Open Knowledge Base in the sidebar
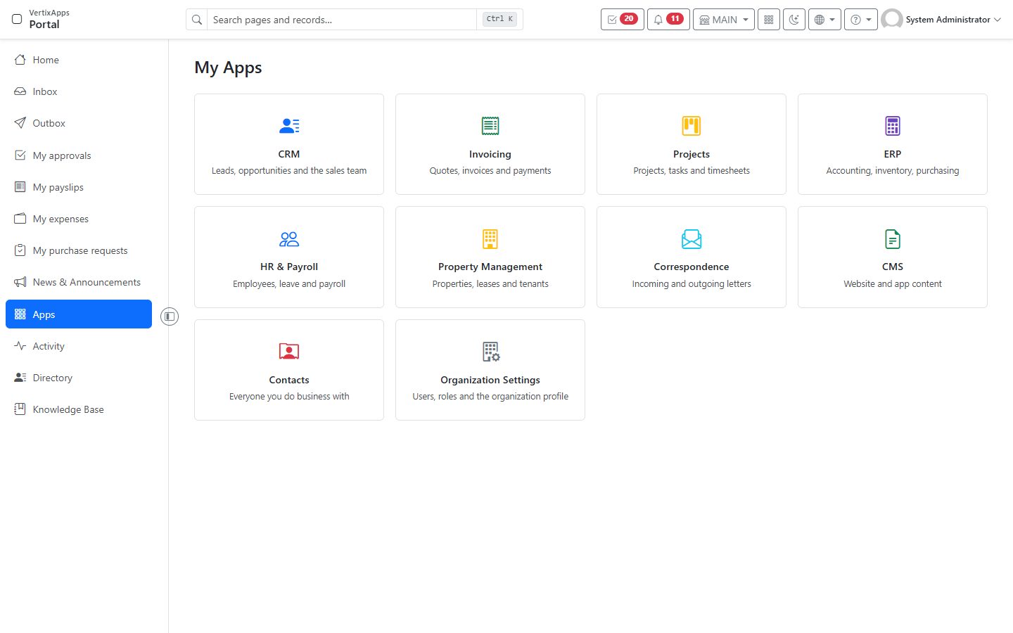 pyautogui.click(x=79, y=409)
